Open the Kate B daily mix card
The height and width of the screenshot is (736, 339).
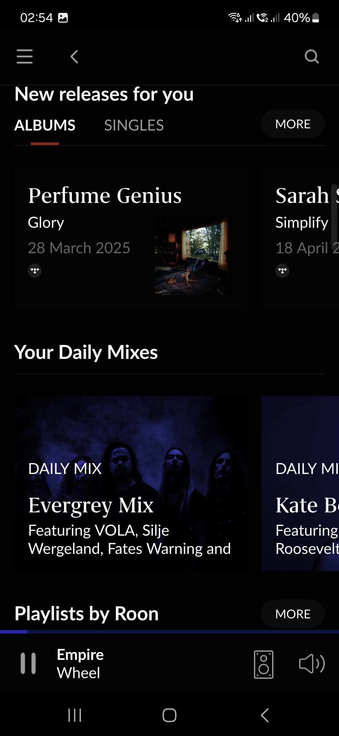click(x=300, y=483)
